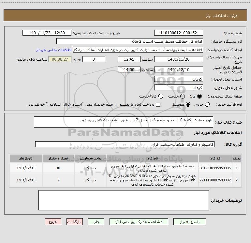251x243 pixels.
Task: Click the remaining days field showing 3
Action: [94, 59]
